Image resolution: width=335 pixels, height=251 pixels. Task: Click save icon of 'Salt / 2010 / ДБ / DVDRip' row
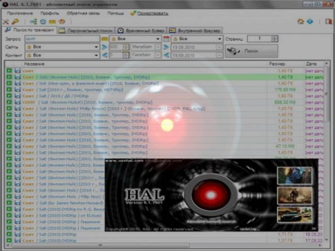coord(18,96)
